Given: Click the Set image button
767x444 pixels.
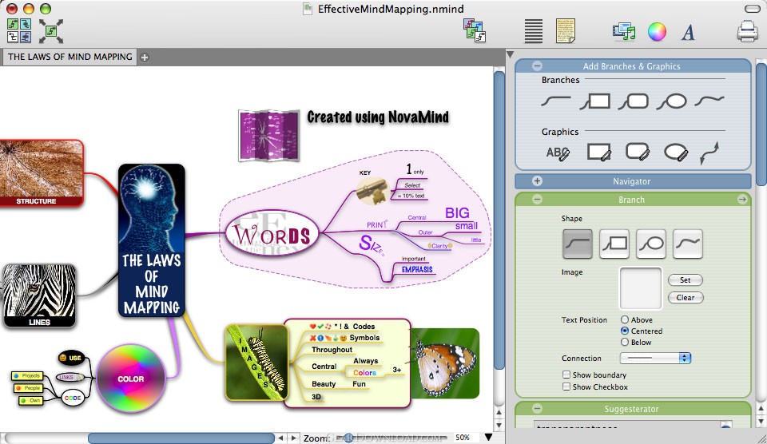Looking at the screenshot, I should point(686,279).
